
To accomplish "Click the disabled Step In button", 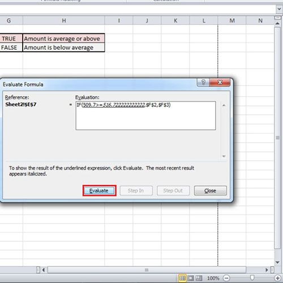I will click(136, 191).
